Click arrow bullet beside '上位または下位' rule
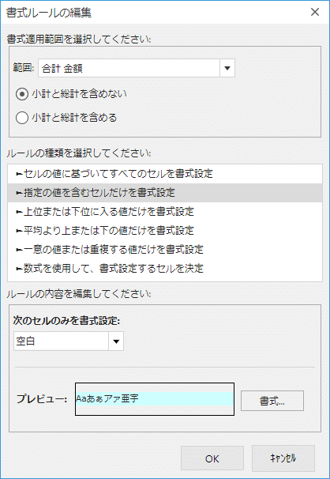The height and width of the screenshot is (479, 330). pos(20,212)
